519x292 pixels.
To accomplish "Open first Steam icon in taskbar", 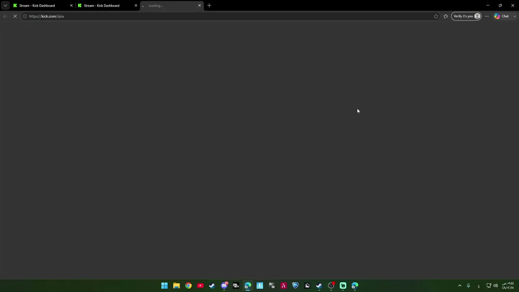I will (x=212, y=286).
